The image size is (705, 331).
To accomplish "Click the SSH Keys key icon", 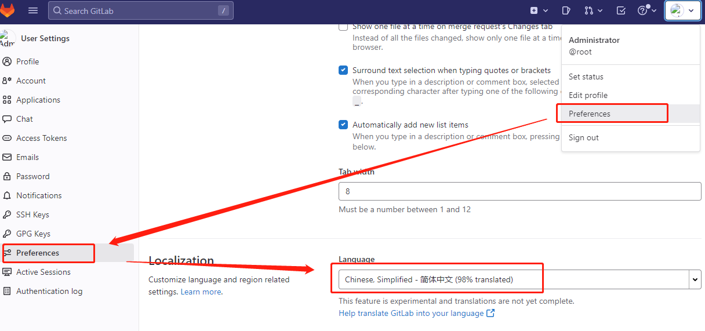I will tap(7, 214).
